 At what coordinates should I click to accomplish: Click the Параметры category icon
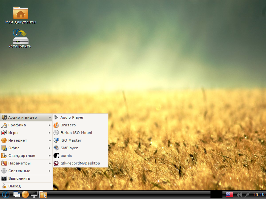coord(4,163)
